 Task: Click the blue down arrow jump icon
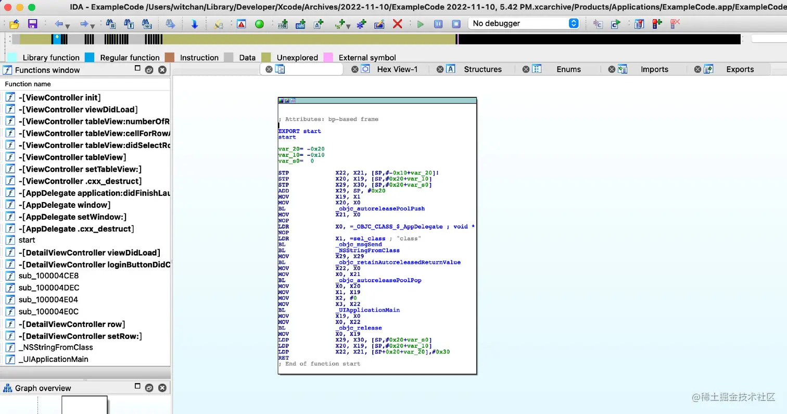coord(194,24)
